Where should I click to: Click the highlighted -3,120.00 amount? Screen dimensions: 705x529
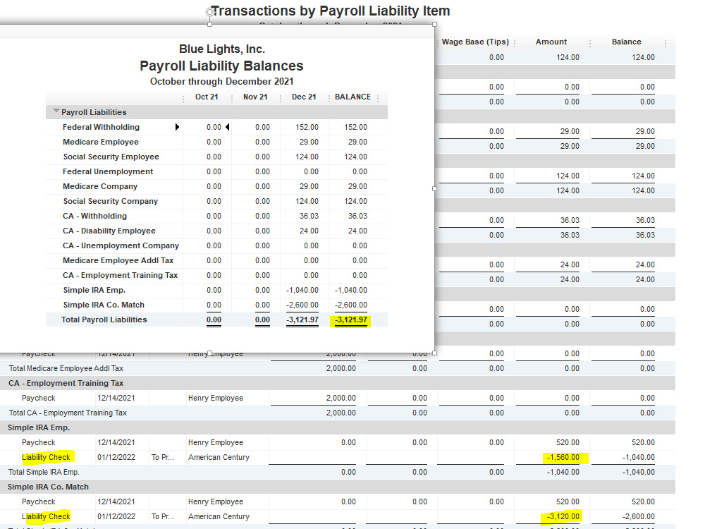563,516
